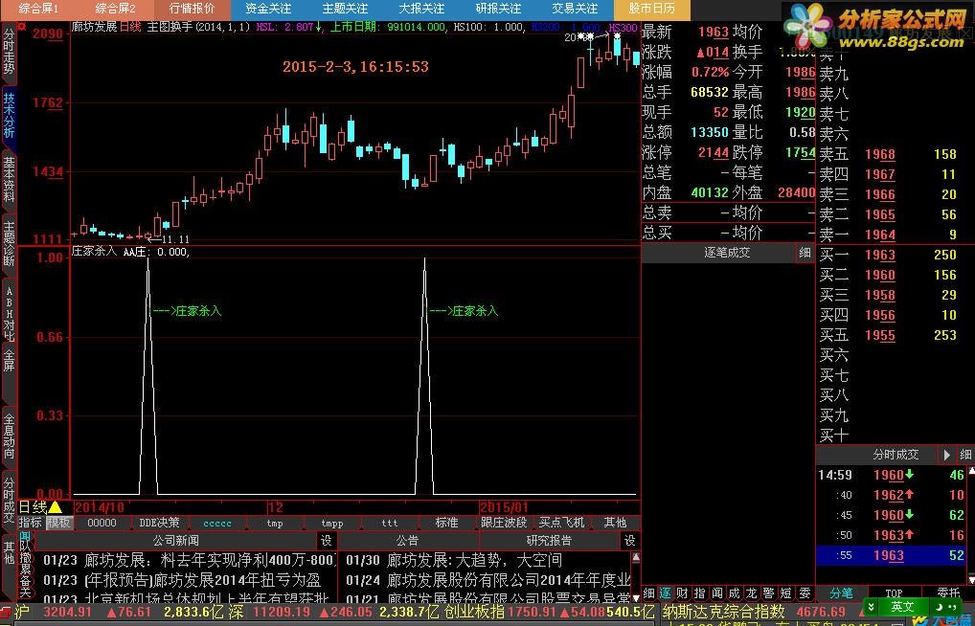Select the 模板 template tab

coord(59,523)
